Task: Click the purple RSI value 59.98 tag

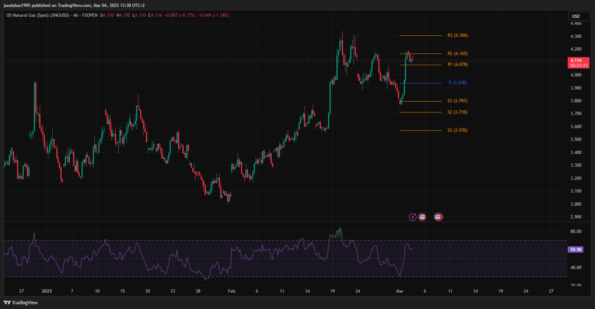Action: (575, 250)
